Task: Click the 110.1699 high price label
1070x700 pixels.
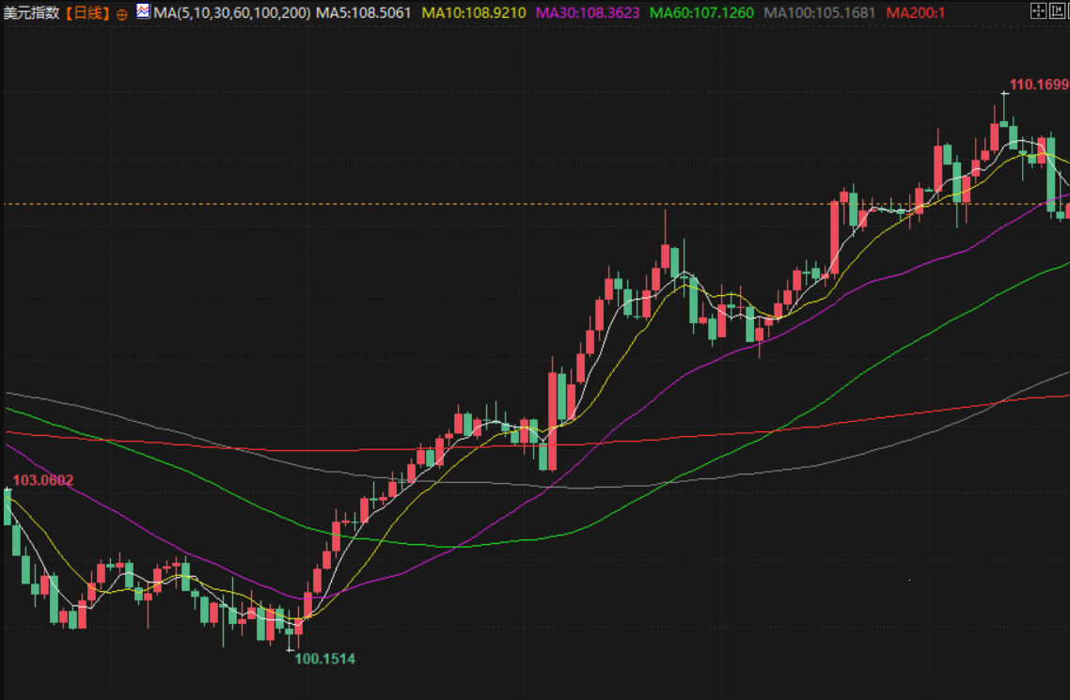Action: (1039, 85)
